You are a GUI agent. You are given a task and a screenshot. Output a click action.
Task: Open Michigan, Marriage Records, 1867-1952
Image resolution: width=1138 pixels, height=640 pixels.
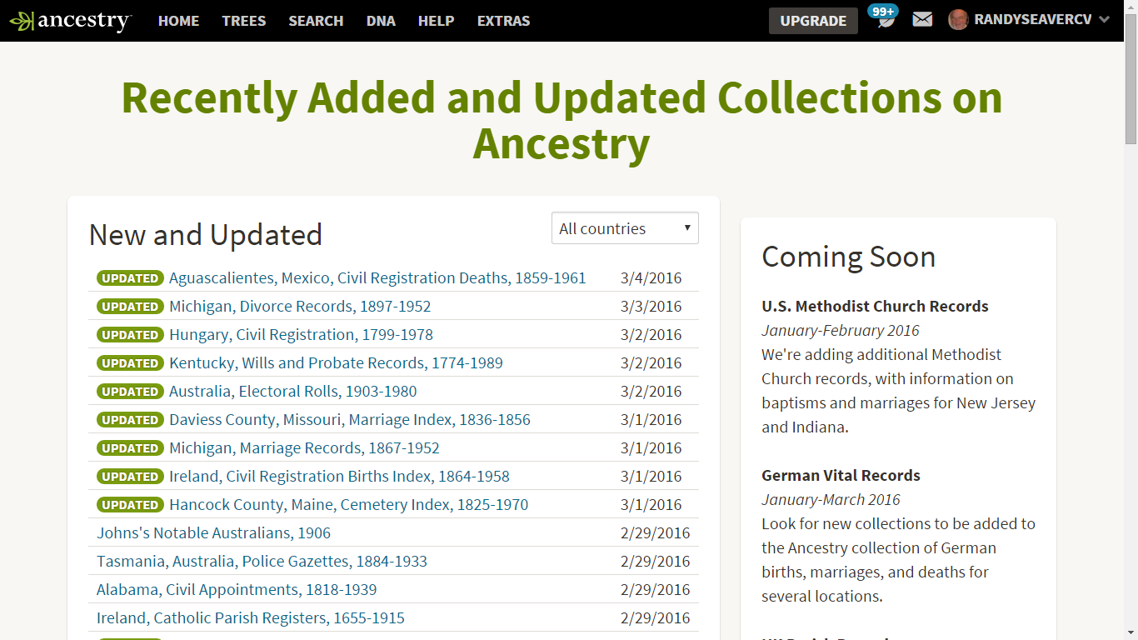[304, 448]
